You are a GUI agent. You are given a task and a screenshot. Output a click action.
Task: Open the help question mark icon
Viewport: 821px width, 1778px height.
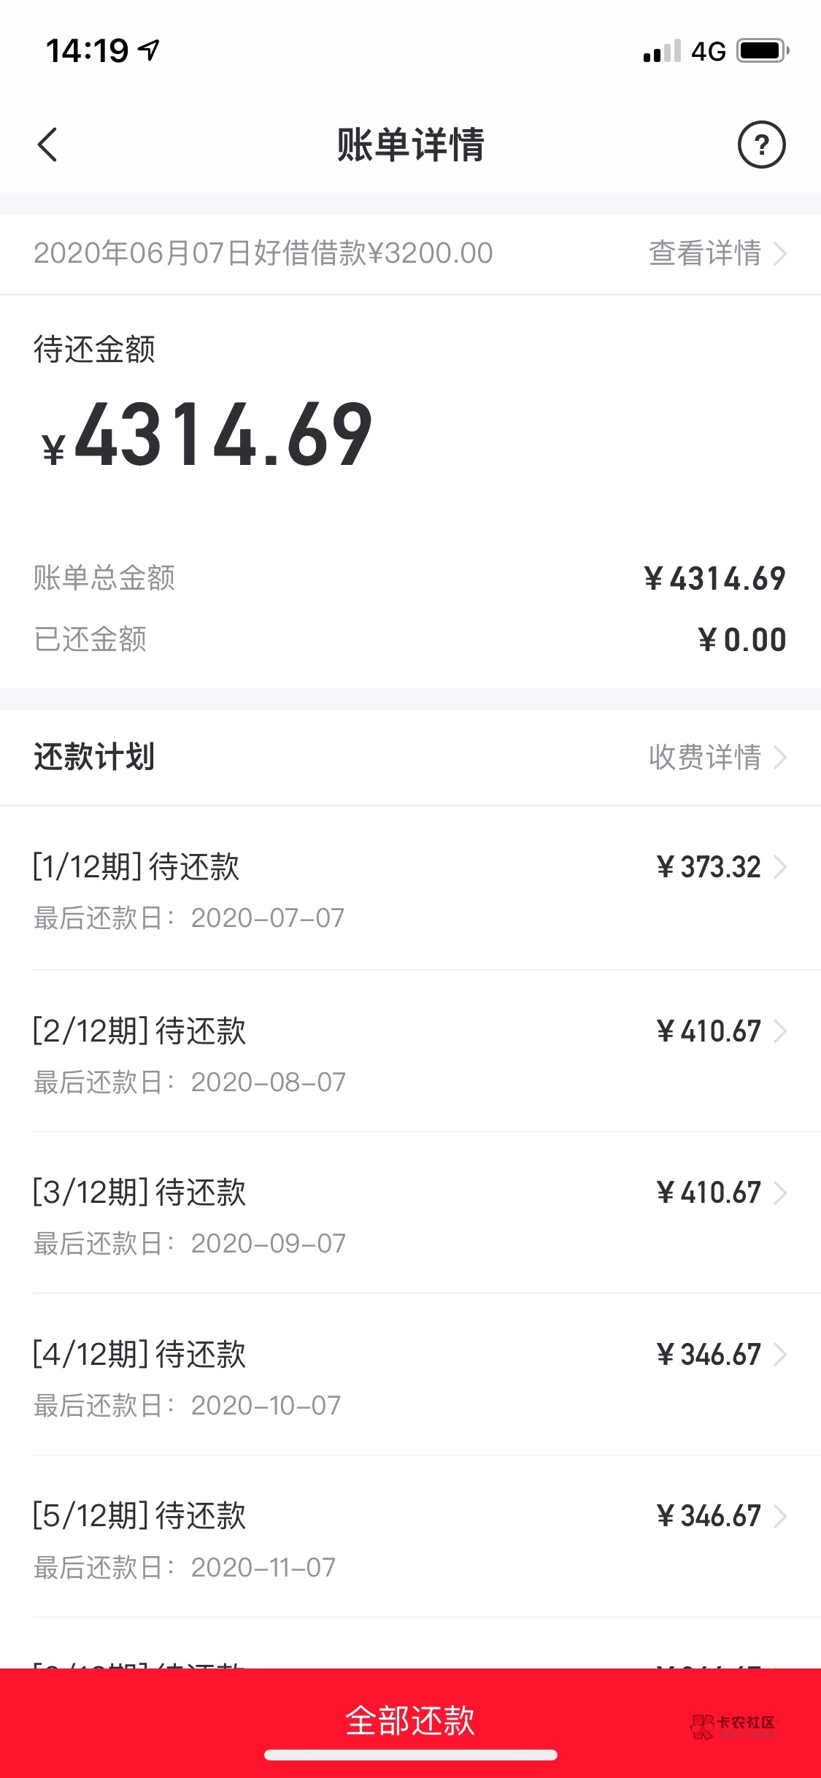click(761, 145)
